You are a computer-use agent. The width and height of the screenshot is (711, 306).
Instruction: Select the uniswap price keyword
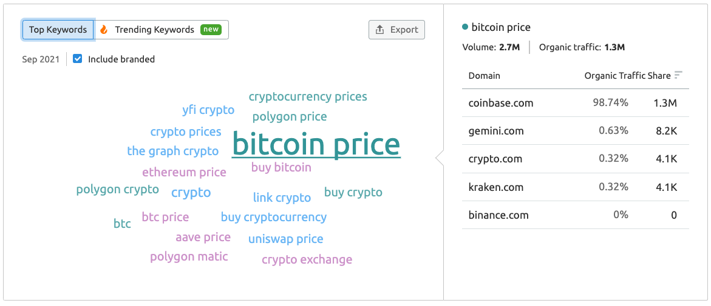[x=285, y=239]
